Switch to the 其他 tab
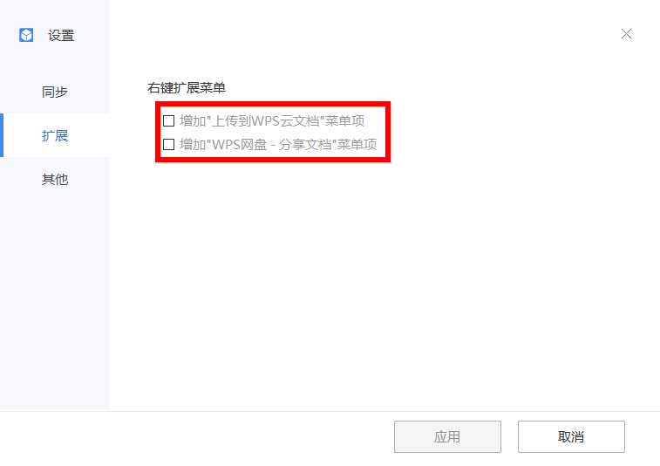This screenshot has height=466, width=660. 55,179
